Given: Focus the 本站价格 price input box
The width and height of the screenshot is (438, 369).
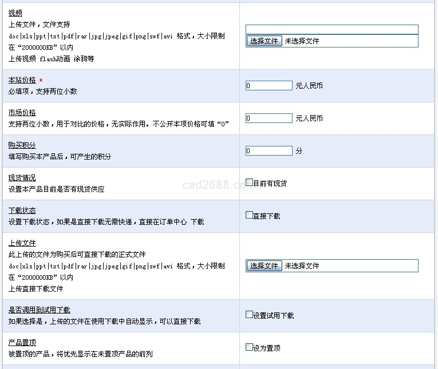Looking at the screenshot, I should 269,86.
